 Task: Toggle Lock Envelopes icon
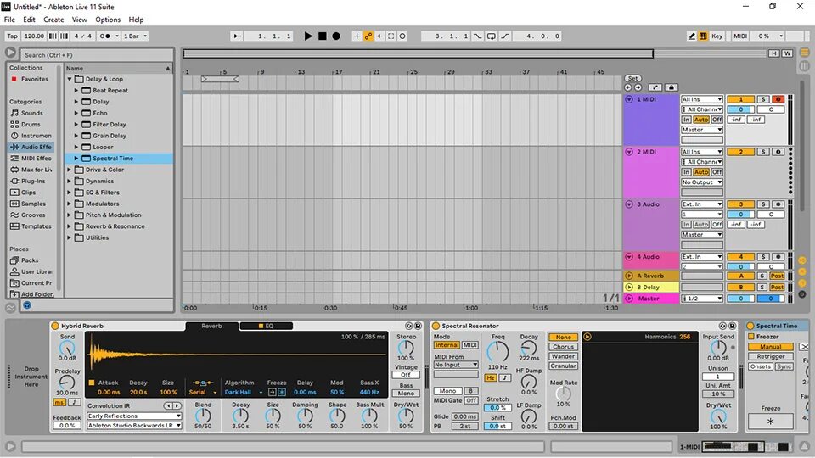pyautogui.click(x=671, y=87)
